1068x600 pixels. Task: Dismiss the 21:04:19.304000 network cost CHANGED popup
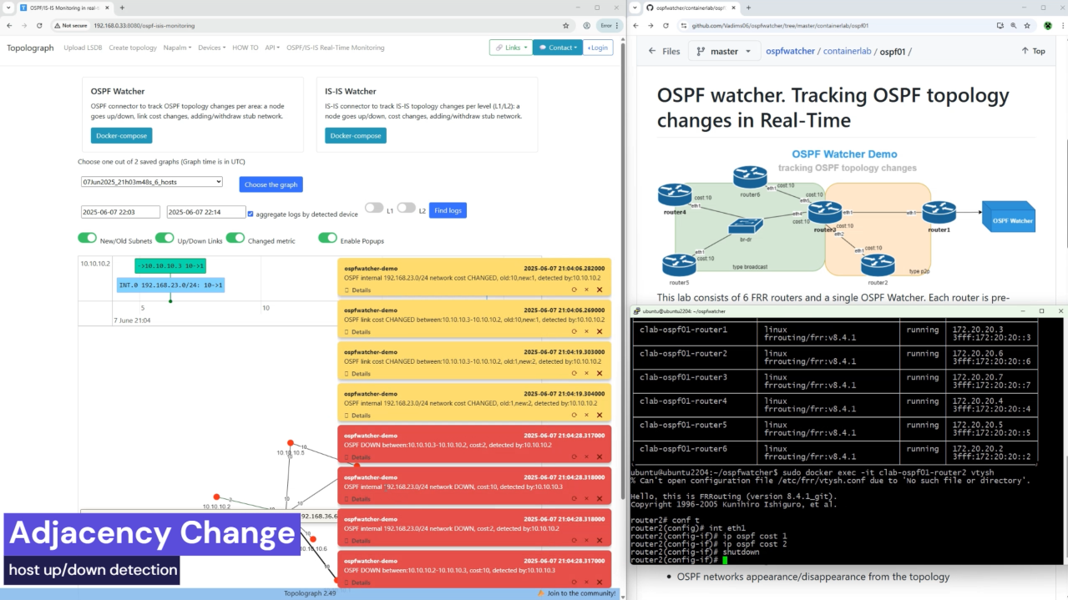[599, 415]
